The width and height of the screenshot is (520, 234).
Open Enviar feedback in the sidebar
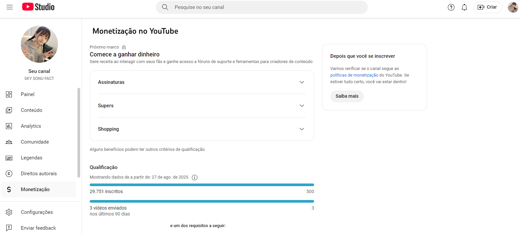[x=38, y=228]
